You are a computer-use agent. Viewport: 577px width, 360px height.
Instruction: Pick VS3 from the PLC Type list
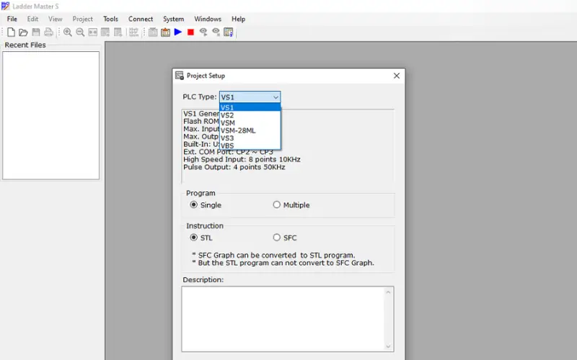(x=250, y=138)
